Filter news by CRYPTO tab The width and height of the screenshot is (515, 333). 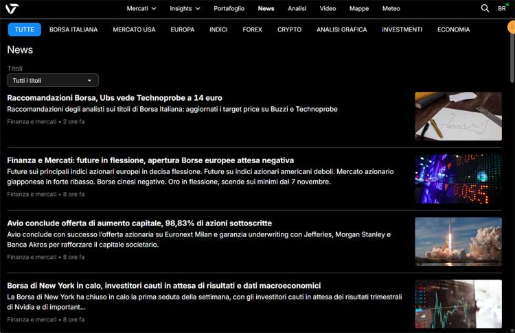click(x=289, y=29)
